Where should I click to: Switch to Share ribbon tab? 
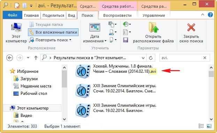point(53,15)
